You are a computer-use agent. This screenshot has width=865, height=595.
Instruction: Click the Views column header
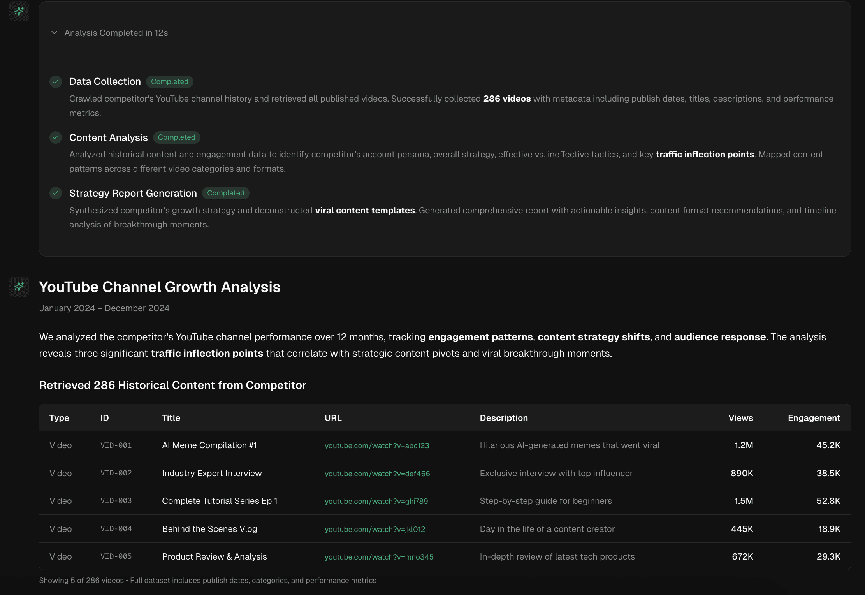tap(740, 418)
